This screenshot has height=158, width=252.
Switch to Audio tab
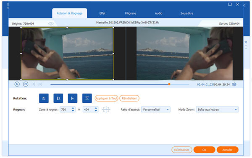158,13
